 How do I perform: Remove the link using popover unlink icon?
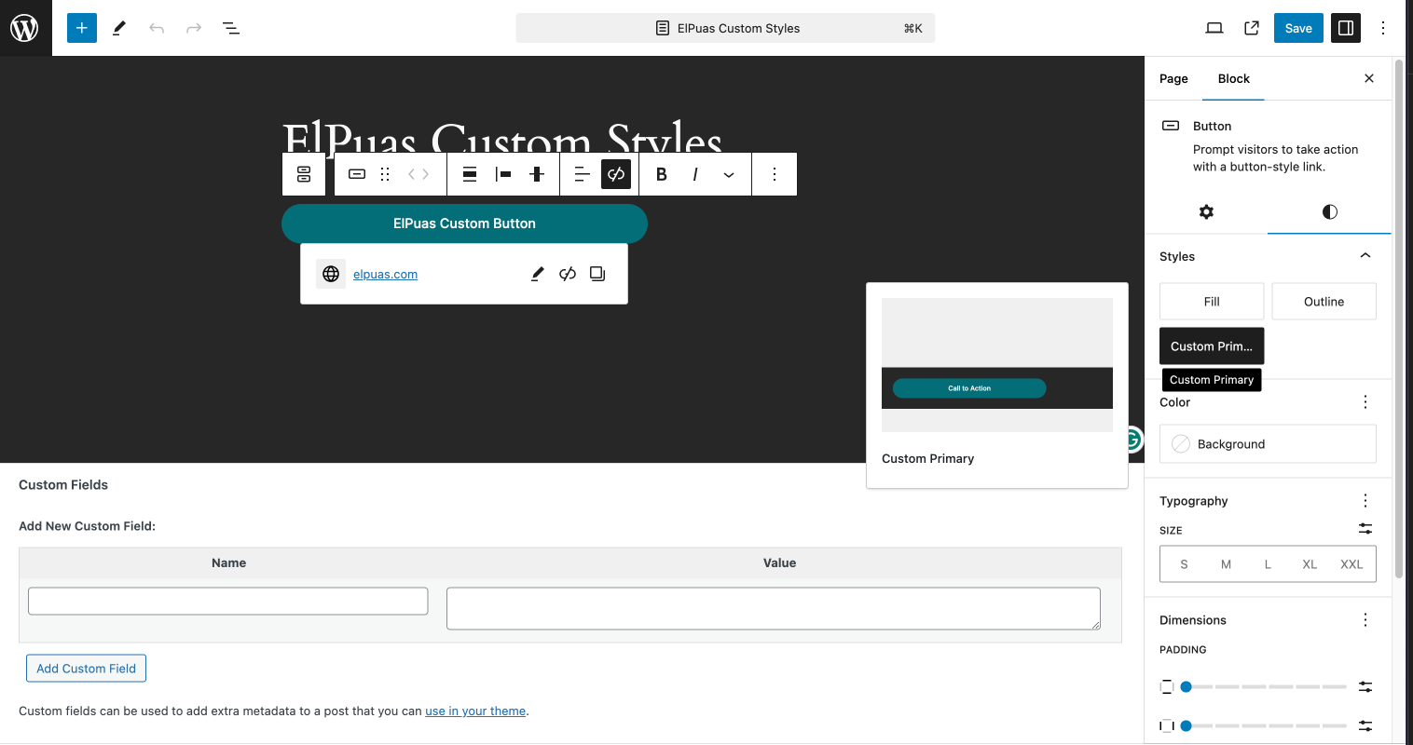[568, 274]
